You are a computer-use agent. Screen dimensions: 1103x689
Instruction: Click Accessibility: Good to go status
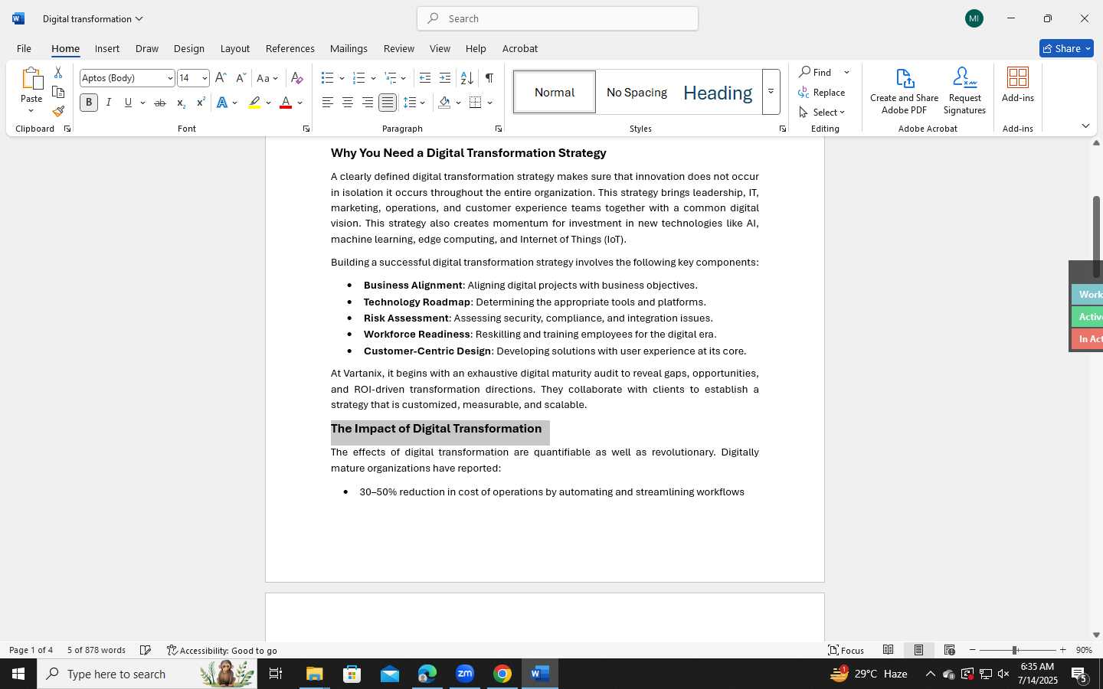[x=222, y=650]
